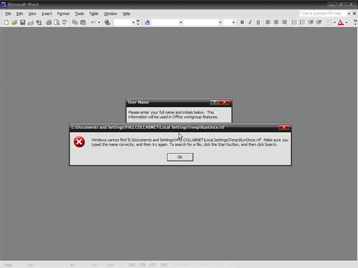Screen dimensions: 358x268
Task: Open the File menu
Action: click(8, 14)
